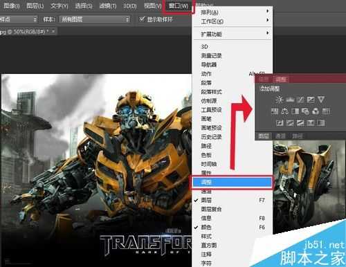Open the 文字(Y) menu

pyautogui.click(x=60, y=6)
